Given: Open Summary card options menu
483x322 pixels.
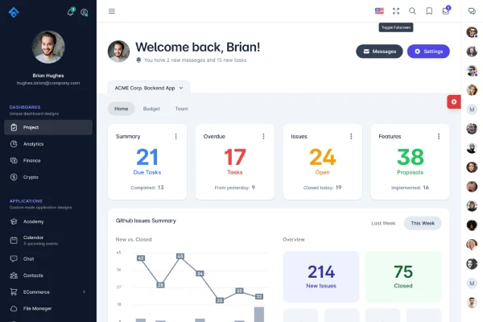Looking at the screenshot, I should pyautogui.click(x=175, y=137).
